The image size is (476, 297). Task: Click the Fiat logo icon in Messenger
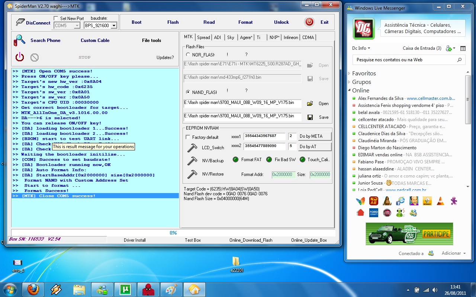click(x=387, y=213)
